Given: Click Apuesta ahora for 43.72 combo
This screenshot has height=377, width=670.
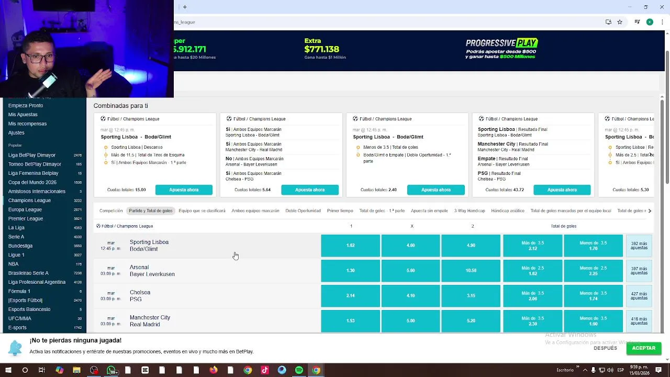Looking at the screenshot, I should click(x=562, y=190).
